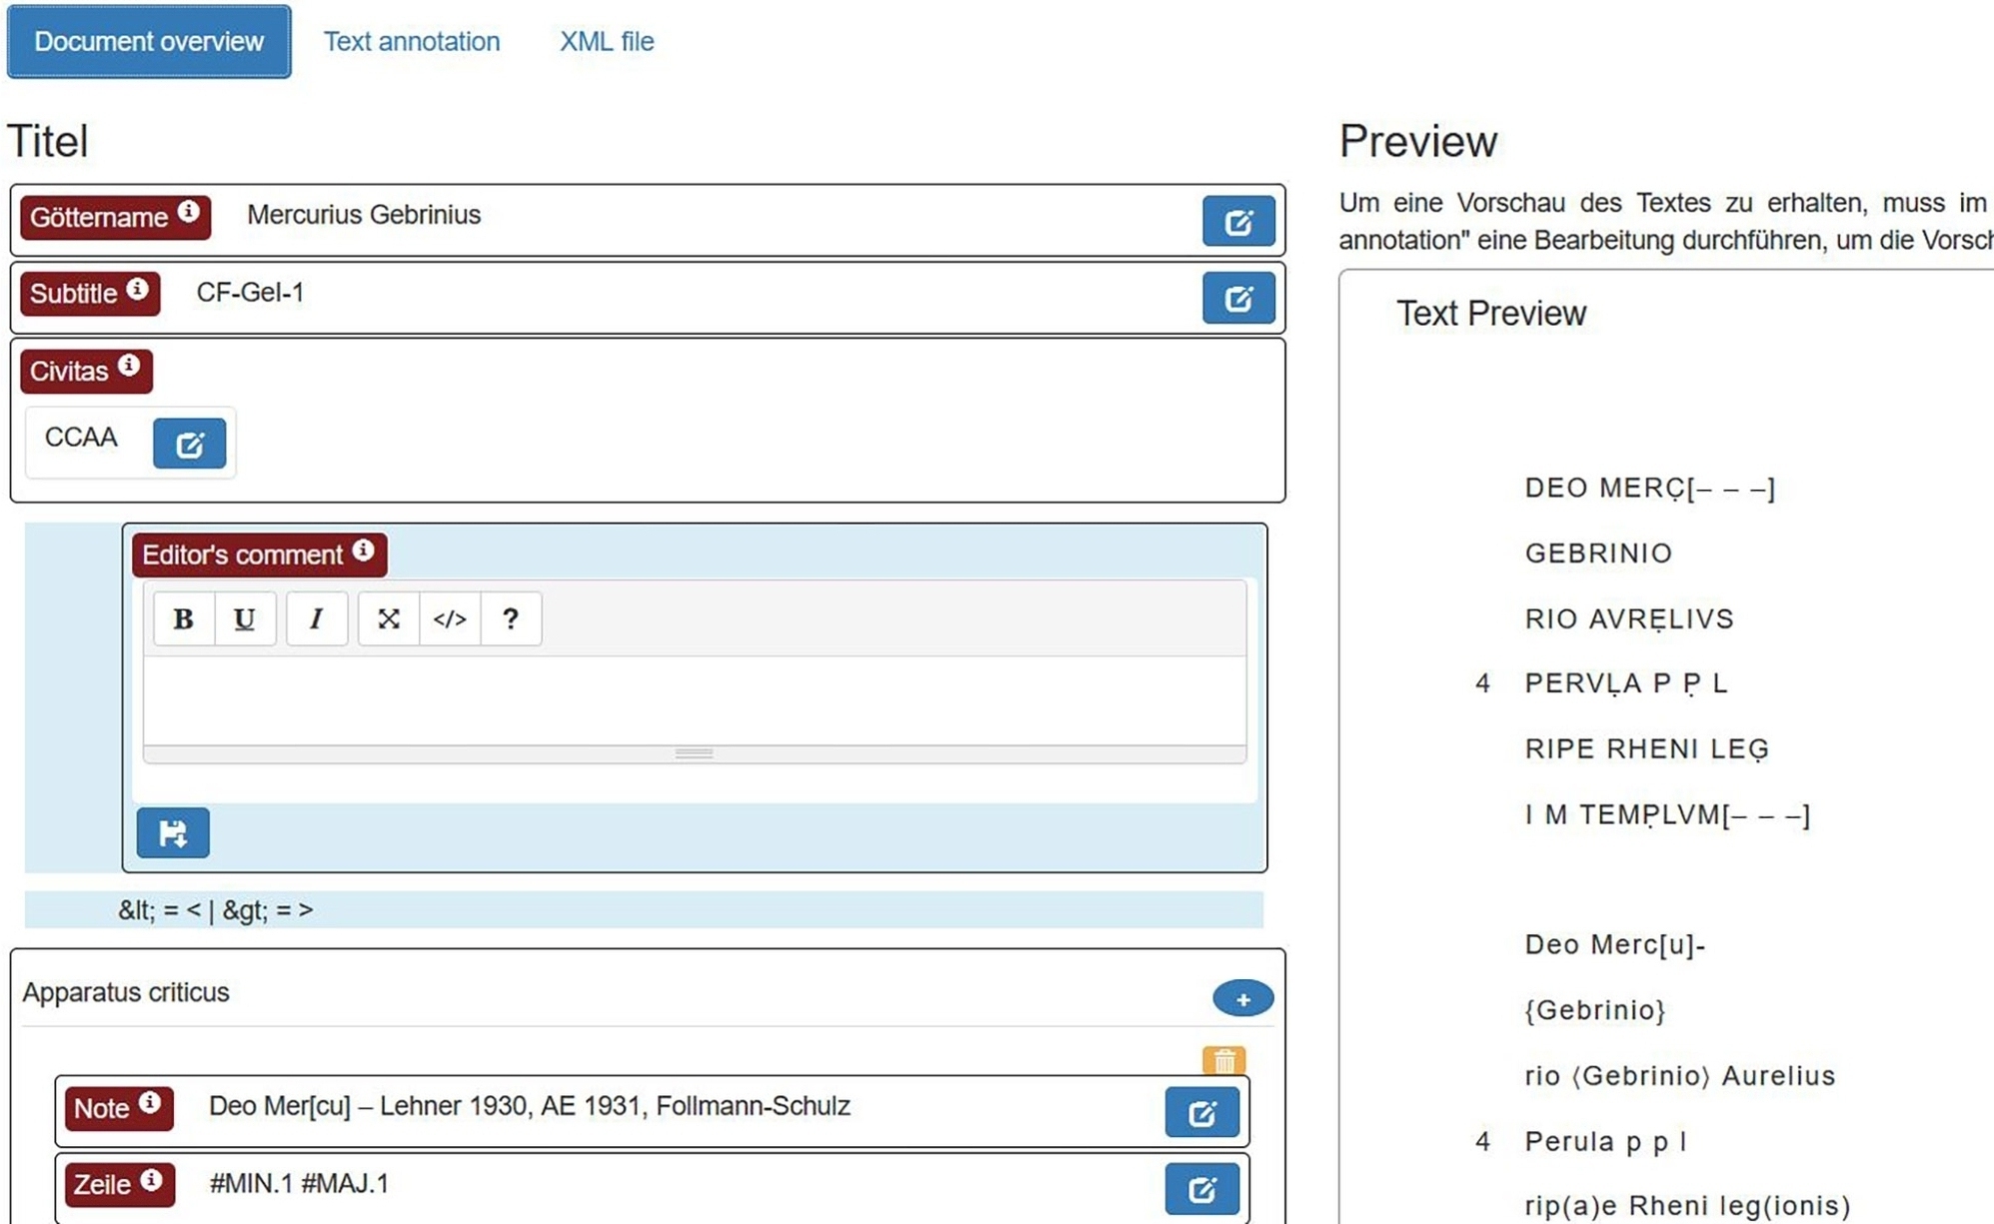Click inside the Editor's comment text area
This screenshot has width=1994, height=1224.
(x=694, y=700)
